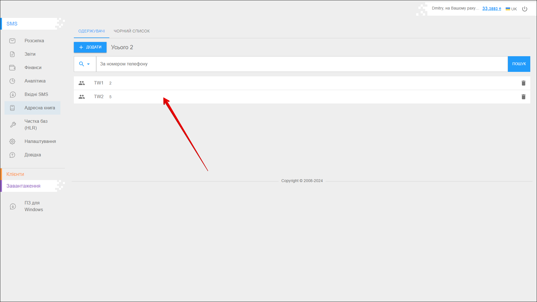The height and width of the screenshot is (302, 537).
Task: Open Налаштування gear item
Action: click(x=40, y=141)
